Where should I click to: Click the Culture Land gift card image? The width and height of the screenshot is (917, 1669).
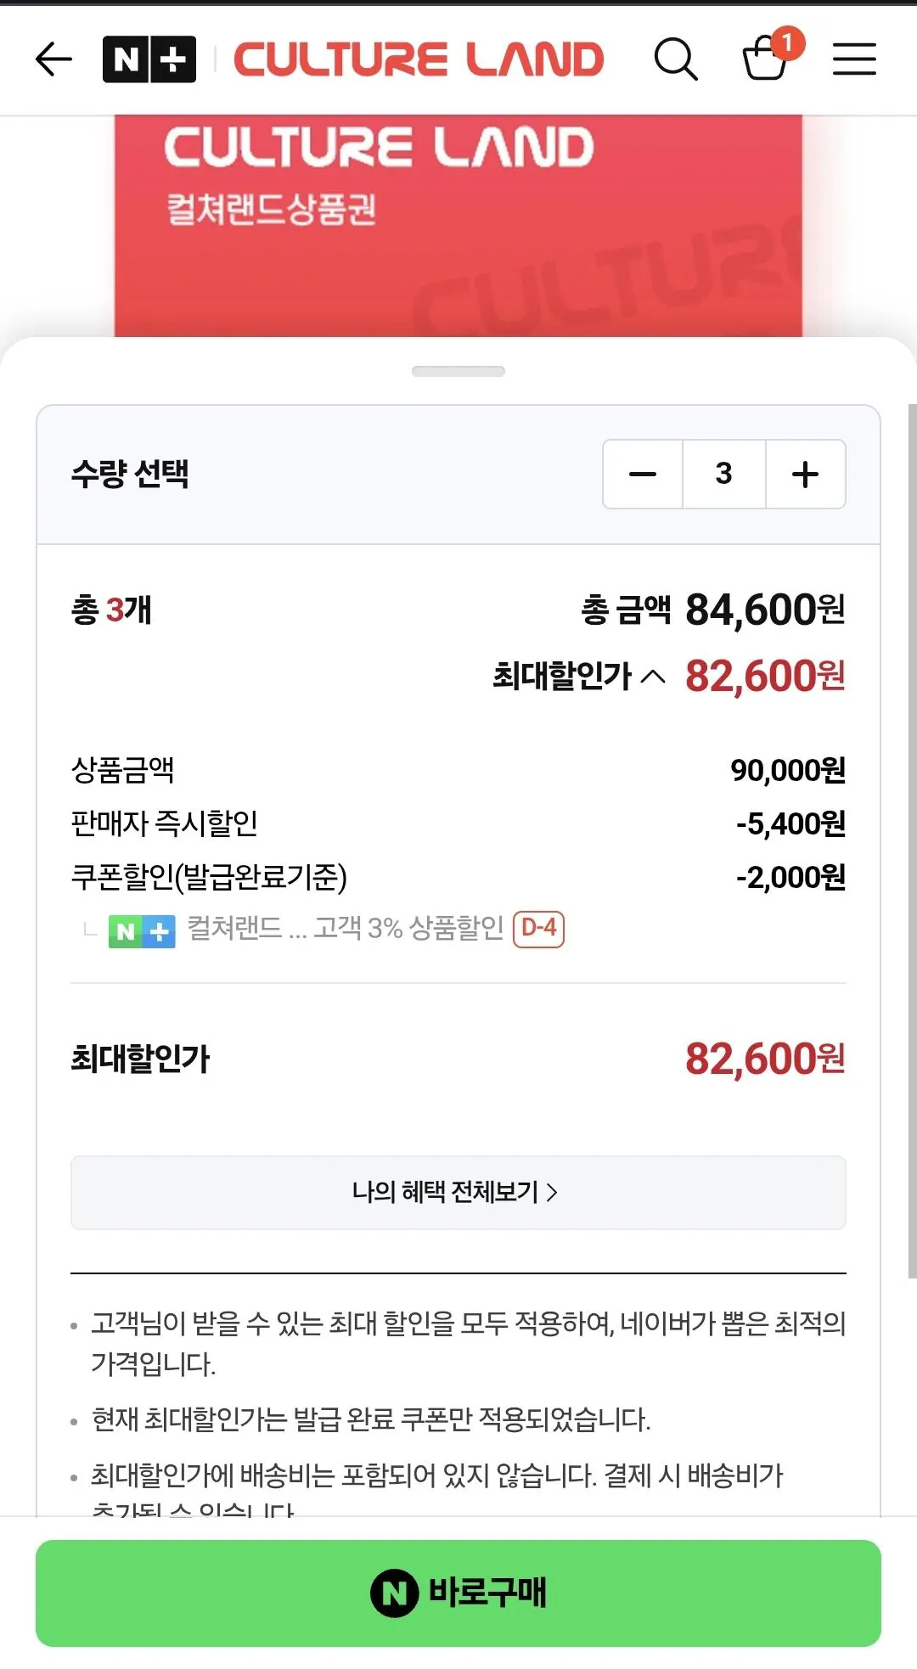pyautogui.click(x=458, y=227)
